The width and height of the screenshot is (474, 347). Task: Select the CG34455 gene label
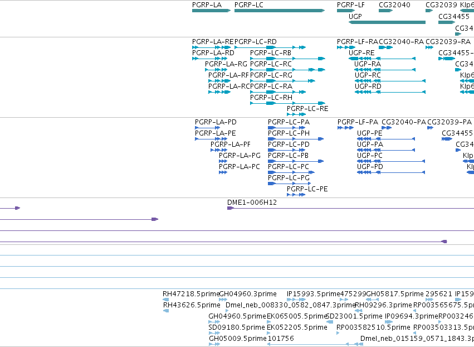tap(454, 16)
